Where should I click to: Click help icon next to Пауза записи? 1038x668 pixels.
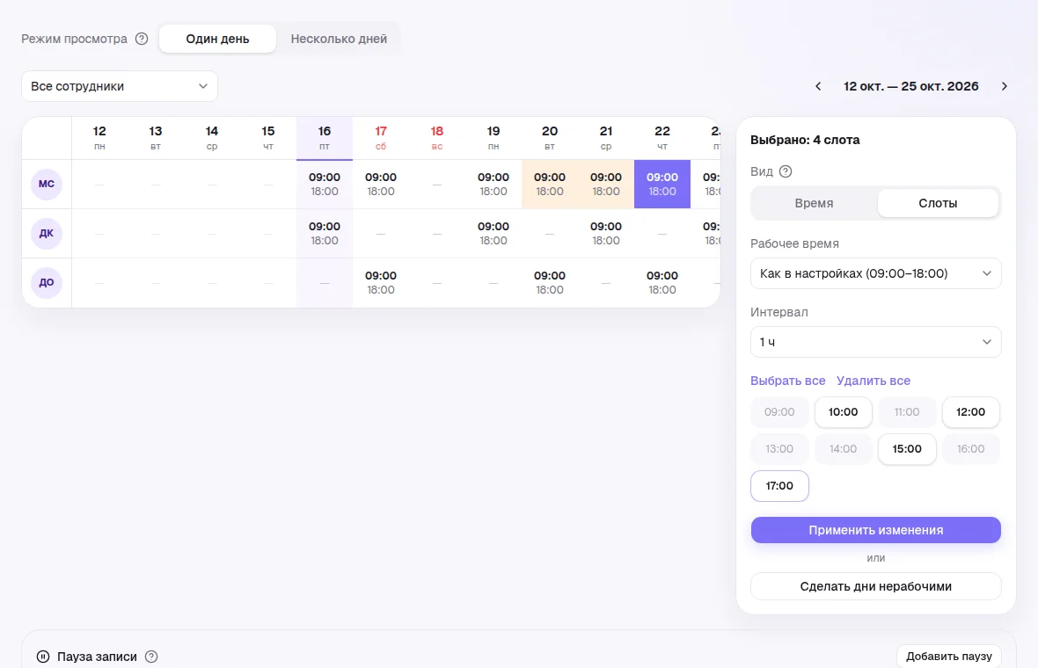[151, 657]
